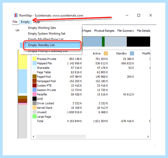Screen dimensions: 168x158
Task: Select Empty System Working Set entry
Action: click(47, 34)
